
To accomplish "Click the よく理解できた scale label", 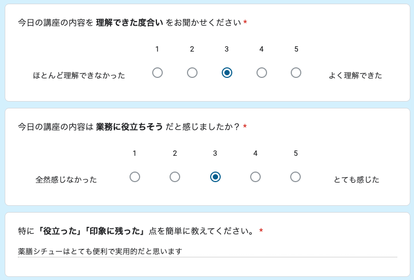I will click(356, 75).
